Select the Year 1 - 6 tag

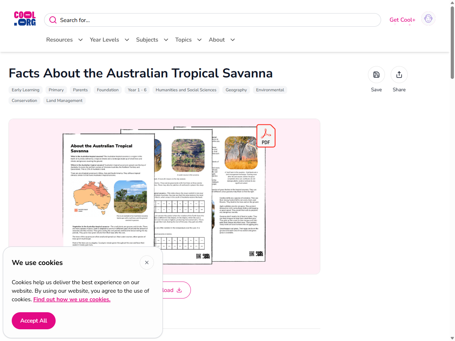[x=137, y=90]
